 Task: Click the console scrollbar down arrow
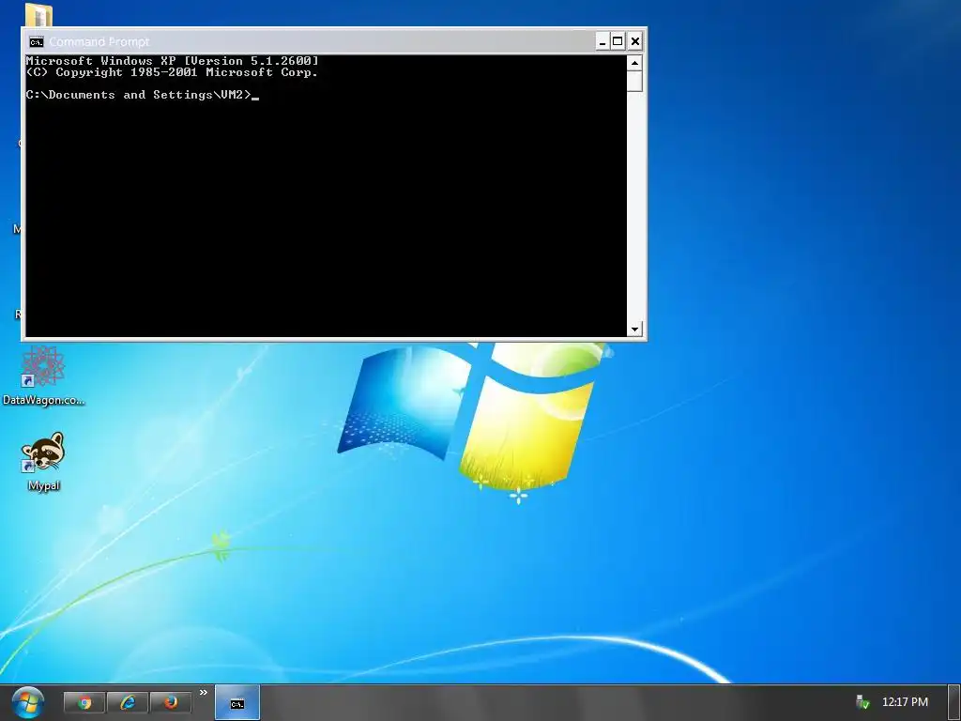(x=634, y=329)
